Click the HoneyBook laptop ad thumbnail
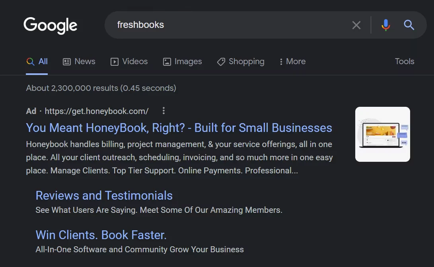The height and width of the screenshot is (267, 434). (x=382, y=134)
